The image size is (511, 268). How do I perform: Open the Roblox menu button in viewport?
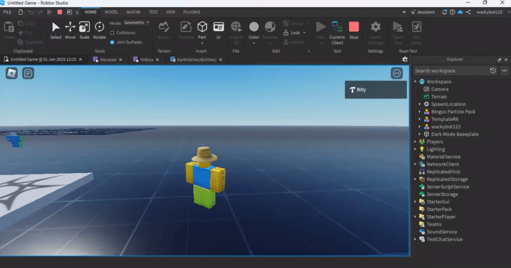(x=12, y=73)
